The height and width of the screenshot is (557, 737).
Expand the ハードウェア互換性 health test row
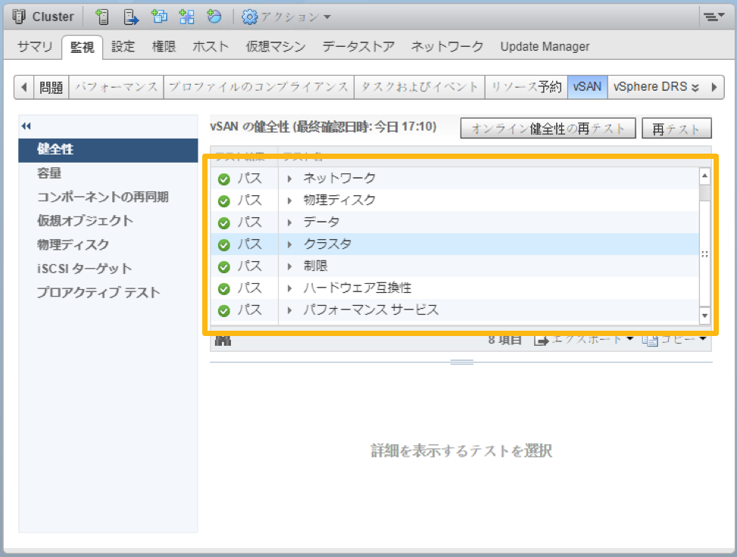click(x=289, y=288)
